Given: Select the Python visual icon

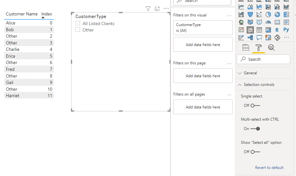Looking at the screenshot, I should tap(286, 30).
